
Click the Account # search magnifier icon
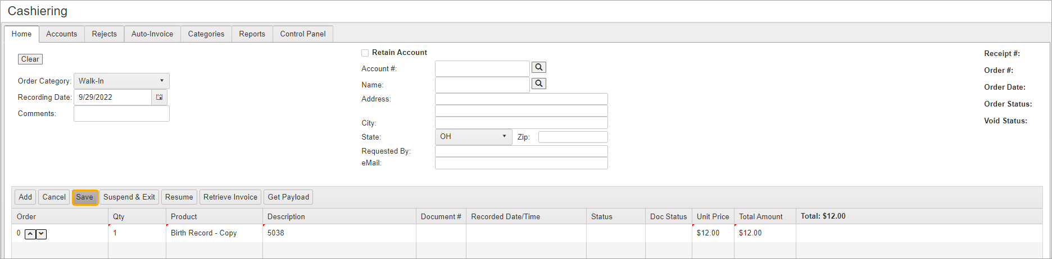click(x=538, y=67)
